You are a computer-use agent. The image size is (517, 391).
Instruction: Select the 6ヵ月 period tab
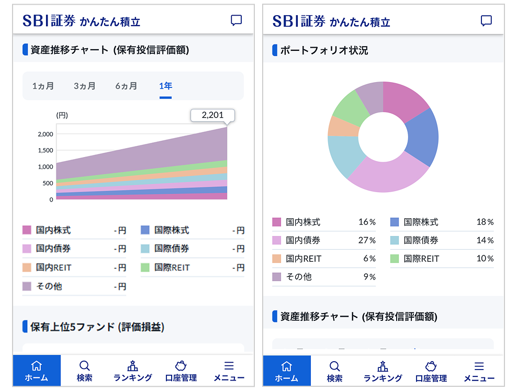pos(126,86)
